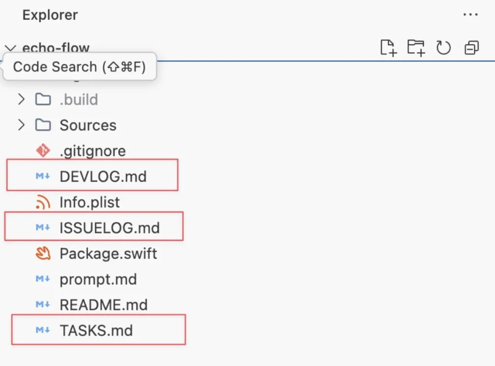Click the Explorer panel heading

[x=50, y=15]
